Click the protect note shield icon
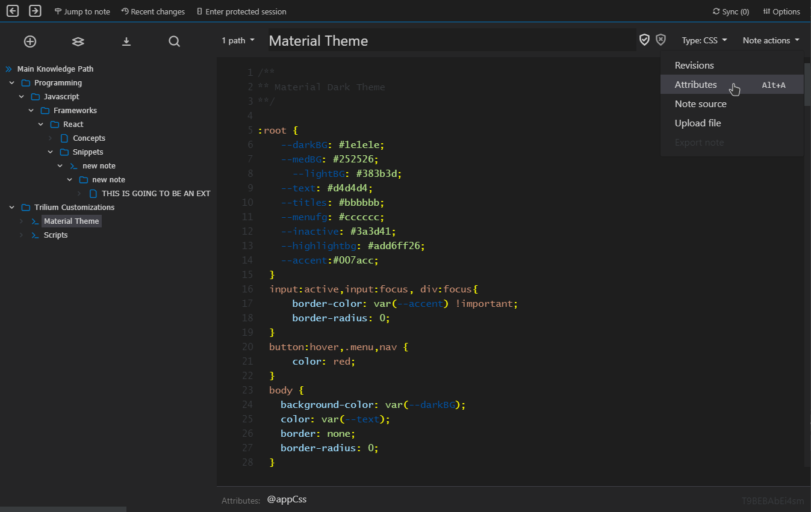This screenshot has width=811, height=512. [644, 40]
